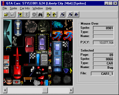Click the yellow car forward-arrow icon
Image resolution: width=119 pixels, height=95 pixels.
(x=48, y=14)
